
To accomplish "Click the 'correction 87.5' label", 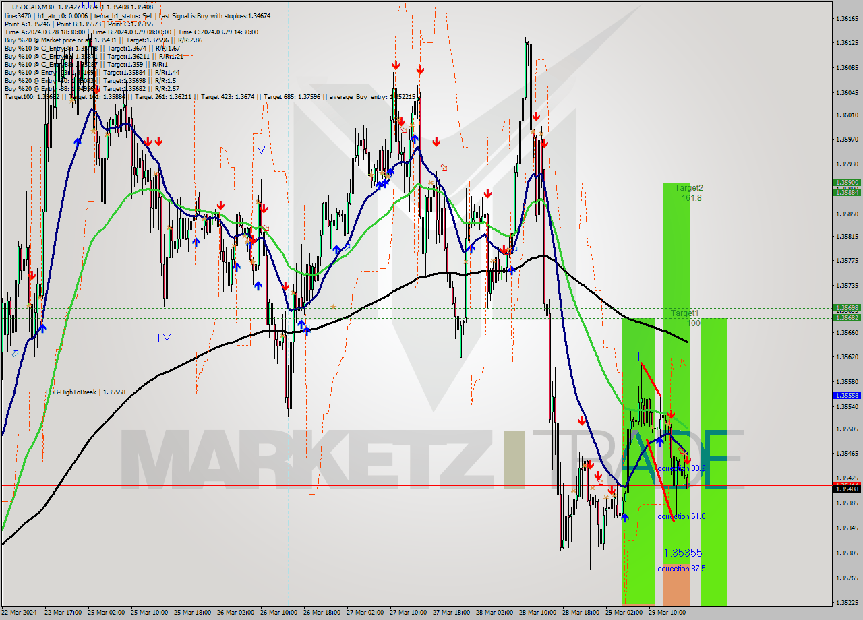I will [x=682, y=569].
